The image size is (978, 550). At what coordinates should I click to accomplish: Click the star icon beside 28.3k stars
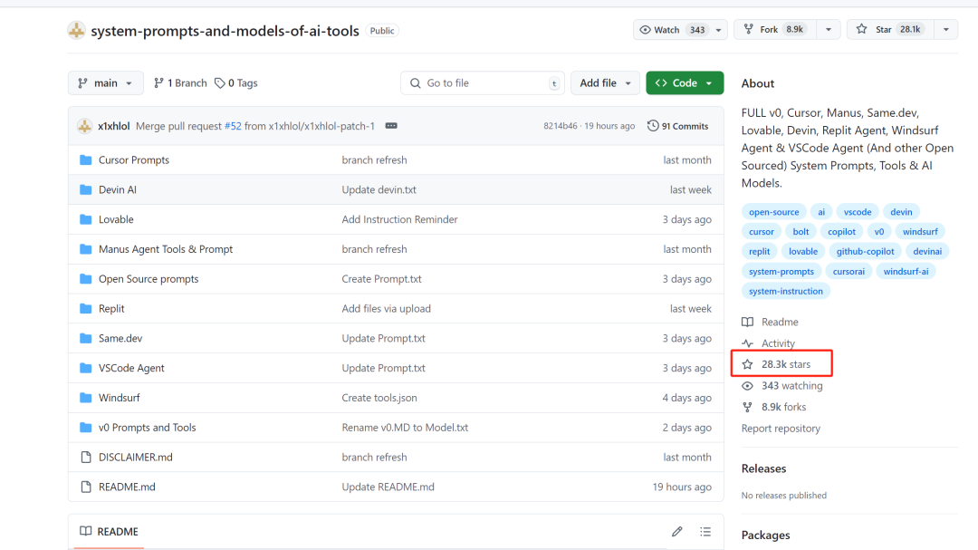tap(747, 364)
